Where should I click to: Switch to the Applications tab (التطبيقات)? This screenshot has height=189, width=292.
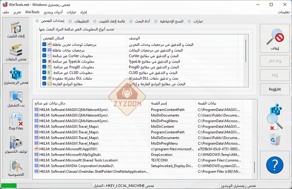coord(79,21)
